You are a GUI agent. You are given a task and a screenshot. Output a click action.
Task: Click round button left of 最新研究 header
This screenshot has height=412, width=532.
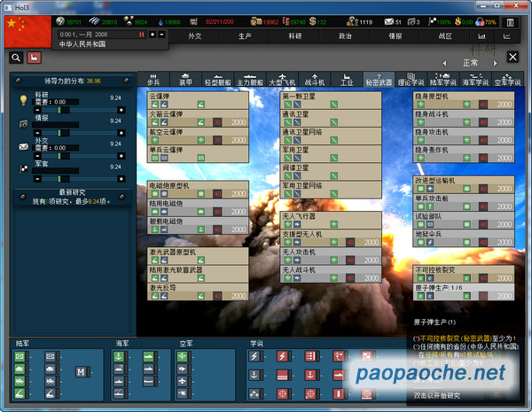point(23,197)
